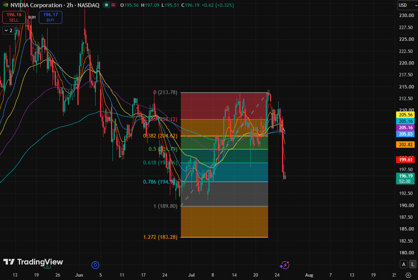Screen dimensions: 418x280
Task: Open the USD currency dropdown
Action: (407, 5)
